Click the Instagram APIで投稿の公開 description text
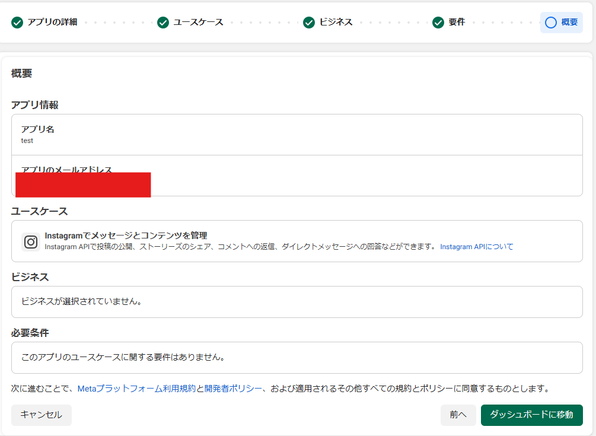This screenshot has width=596, height=436. (240, 247)
